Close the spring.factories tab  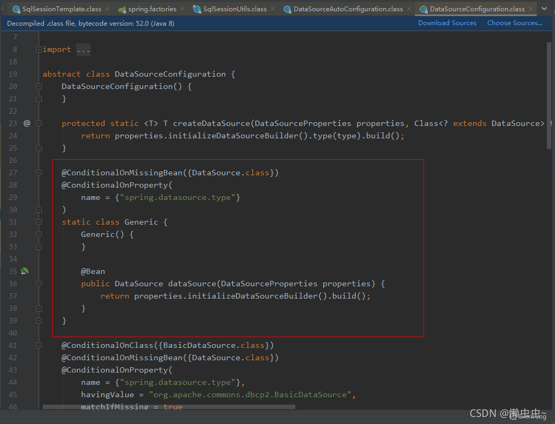click(182, 9)
